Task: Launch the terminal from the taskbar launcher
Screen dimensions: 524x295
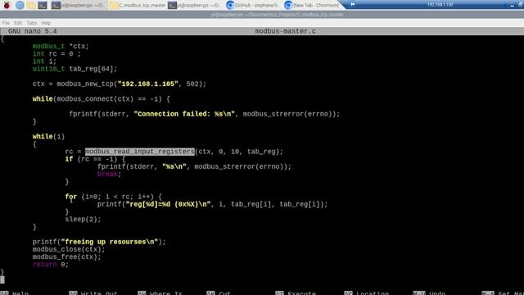Action: [x=43, y=5]
